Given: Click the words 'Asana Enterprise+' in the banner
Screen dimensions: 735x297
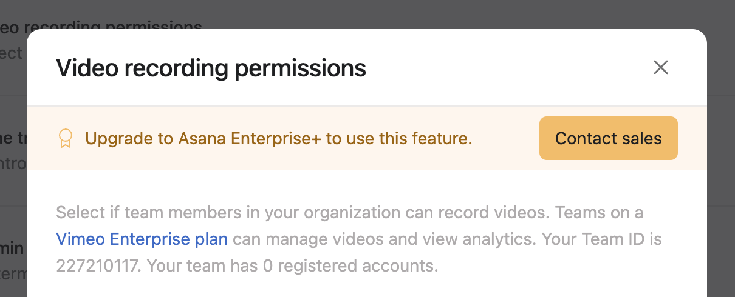Looking at the screenshot, I should tap(249, 139).
